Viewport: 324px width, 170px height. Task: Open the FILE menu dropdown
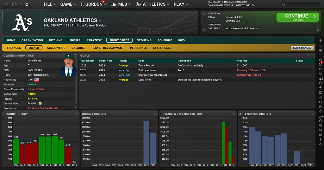[x=50, y=4]
